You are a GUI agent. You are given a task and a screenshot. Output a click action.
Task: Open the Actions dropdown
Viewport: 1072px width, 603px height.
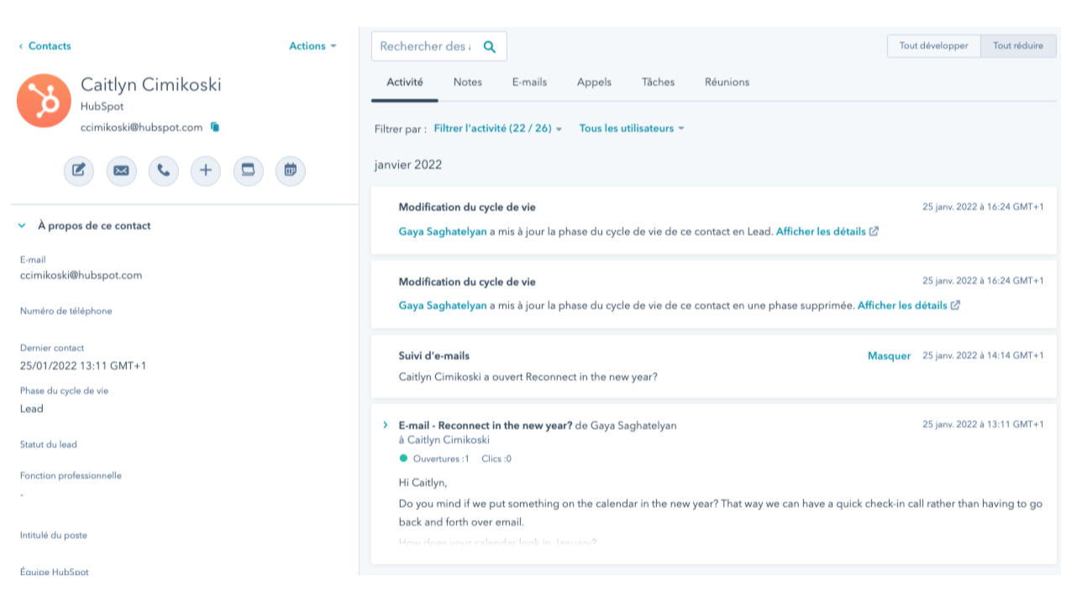click(x=313, y=46)
